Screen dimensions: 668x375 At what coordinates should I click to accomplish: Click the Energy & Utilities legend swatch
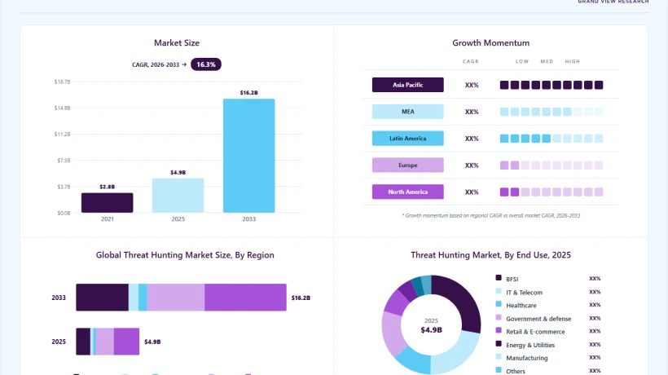click(499, 343)
